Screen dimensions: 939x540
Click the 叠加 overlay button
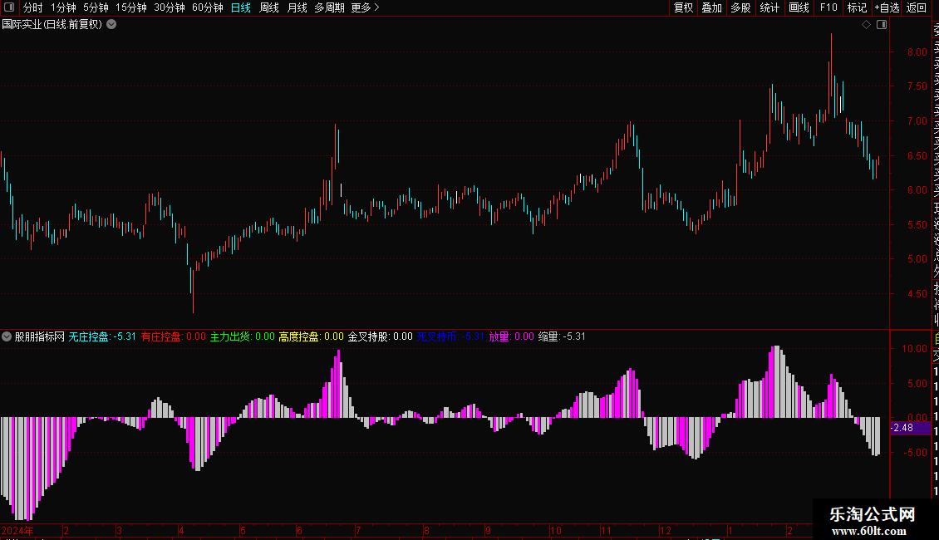click(x=711, y=7)
